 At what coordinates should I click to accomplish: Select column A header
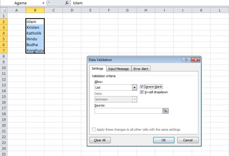pos(16,10)
